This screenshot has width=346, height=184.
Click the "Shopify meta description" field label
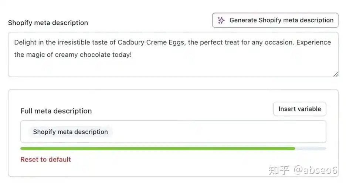(x=48, y=23)
